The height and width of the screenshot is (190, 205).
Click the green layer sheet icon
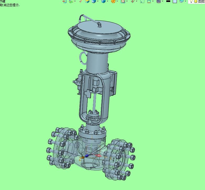coord(71,1)
